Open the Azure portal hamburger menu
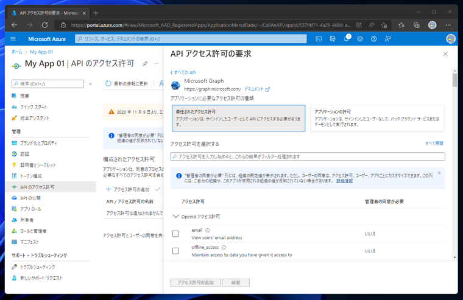463x300 pixels. coord(13,39)
